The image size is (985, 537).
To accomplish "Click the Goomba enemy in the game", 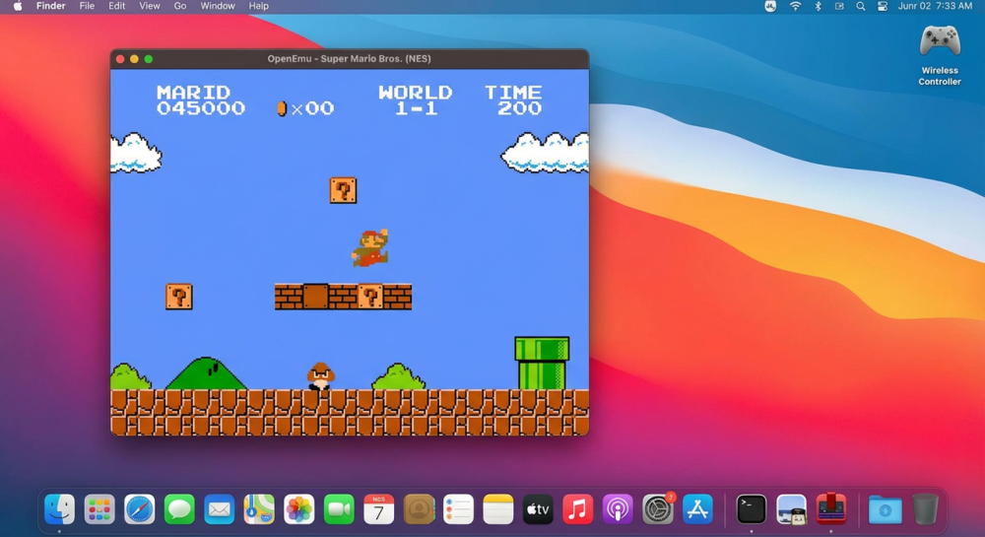I will 320,376.
